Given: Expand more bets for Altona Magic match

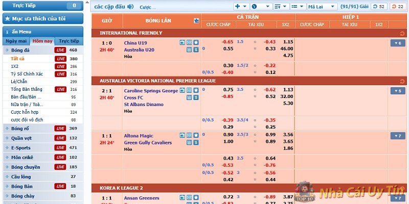Looking at the screenshot, I should [x=397, y=136].
